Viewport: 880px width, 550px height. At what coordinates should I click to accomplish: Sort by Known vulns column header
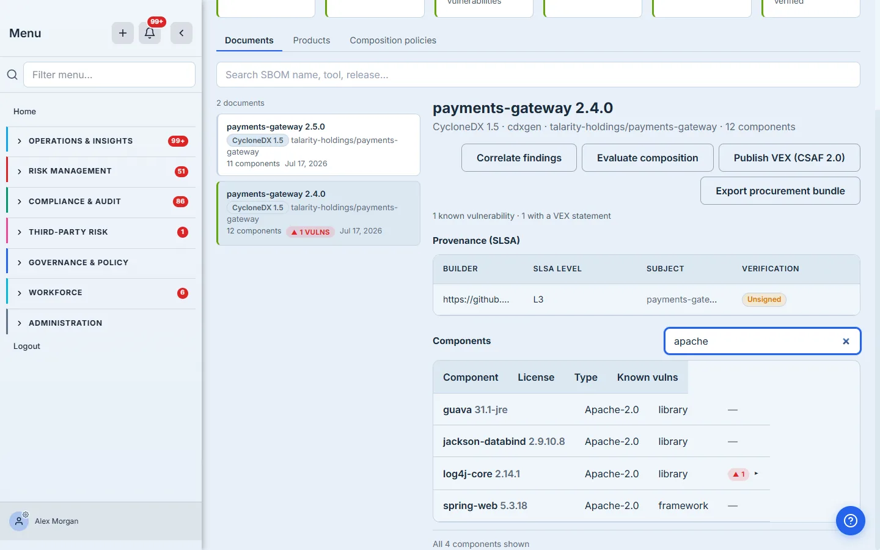click(647, 377)
